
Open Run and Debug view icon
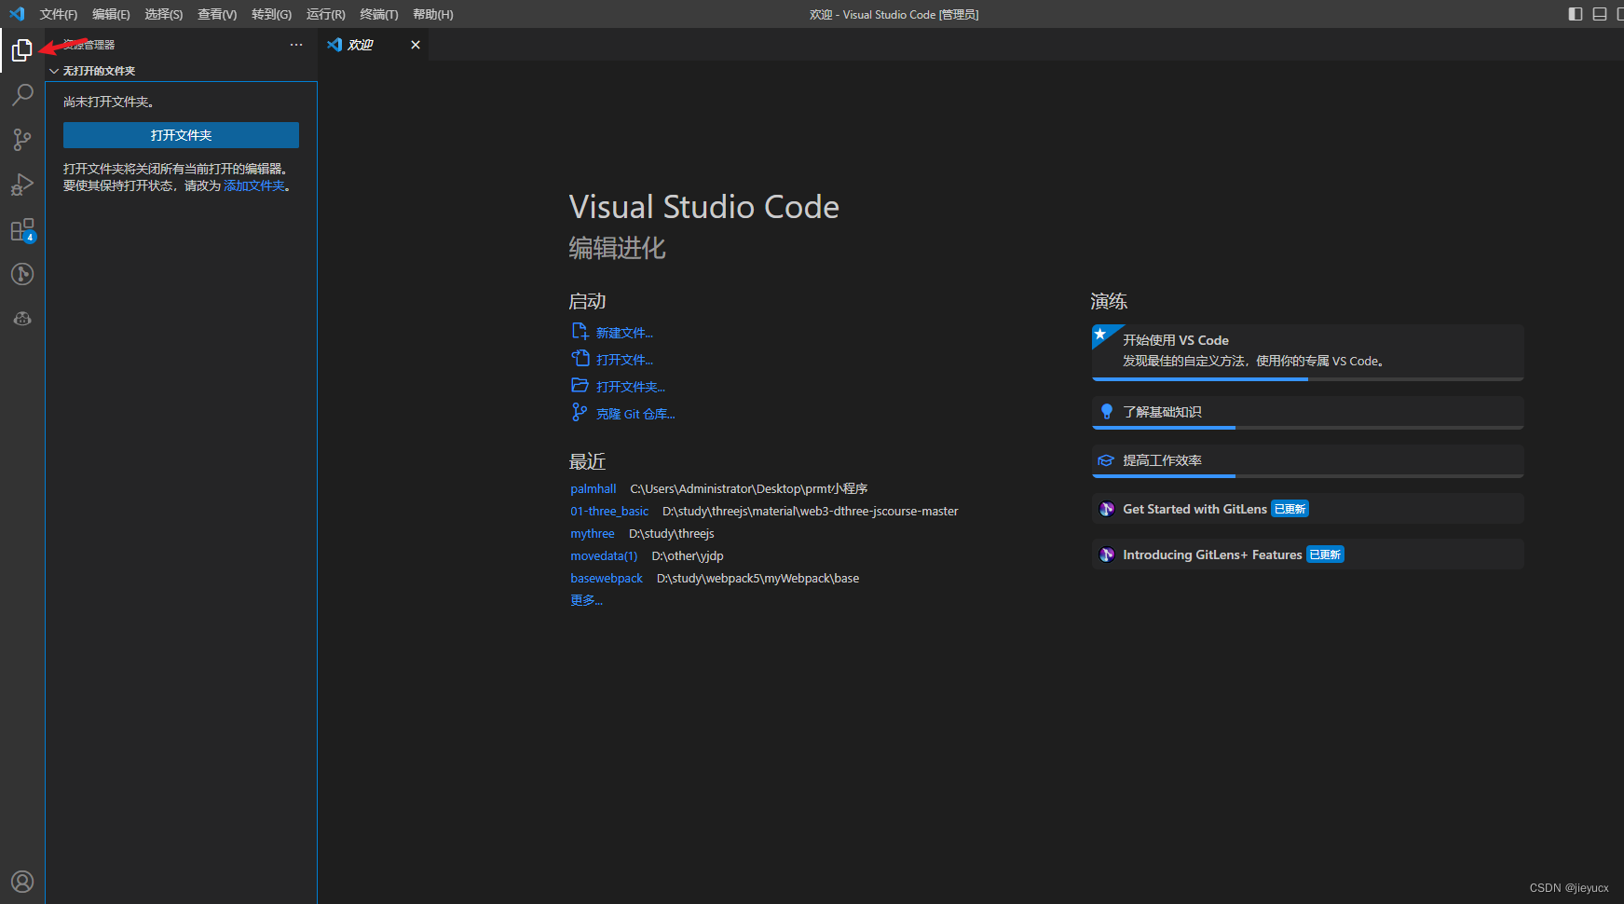[22, 185]
